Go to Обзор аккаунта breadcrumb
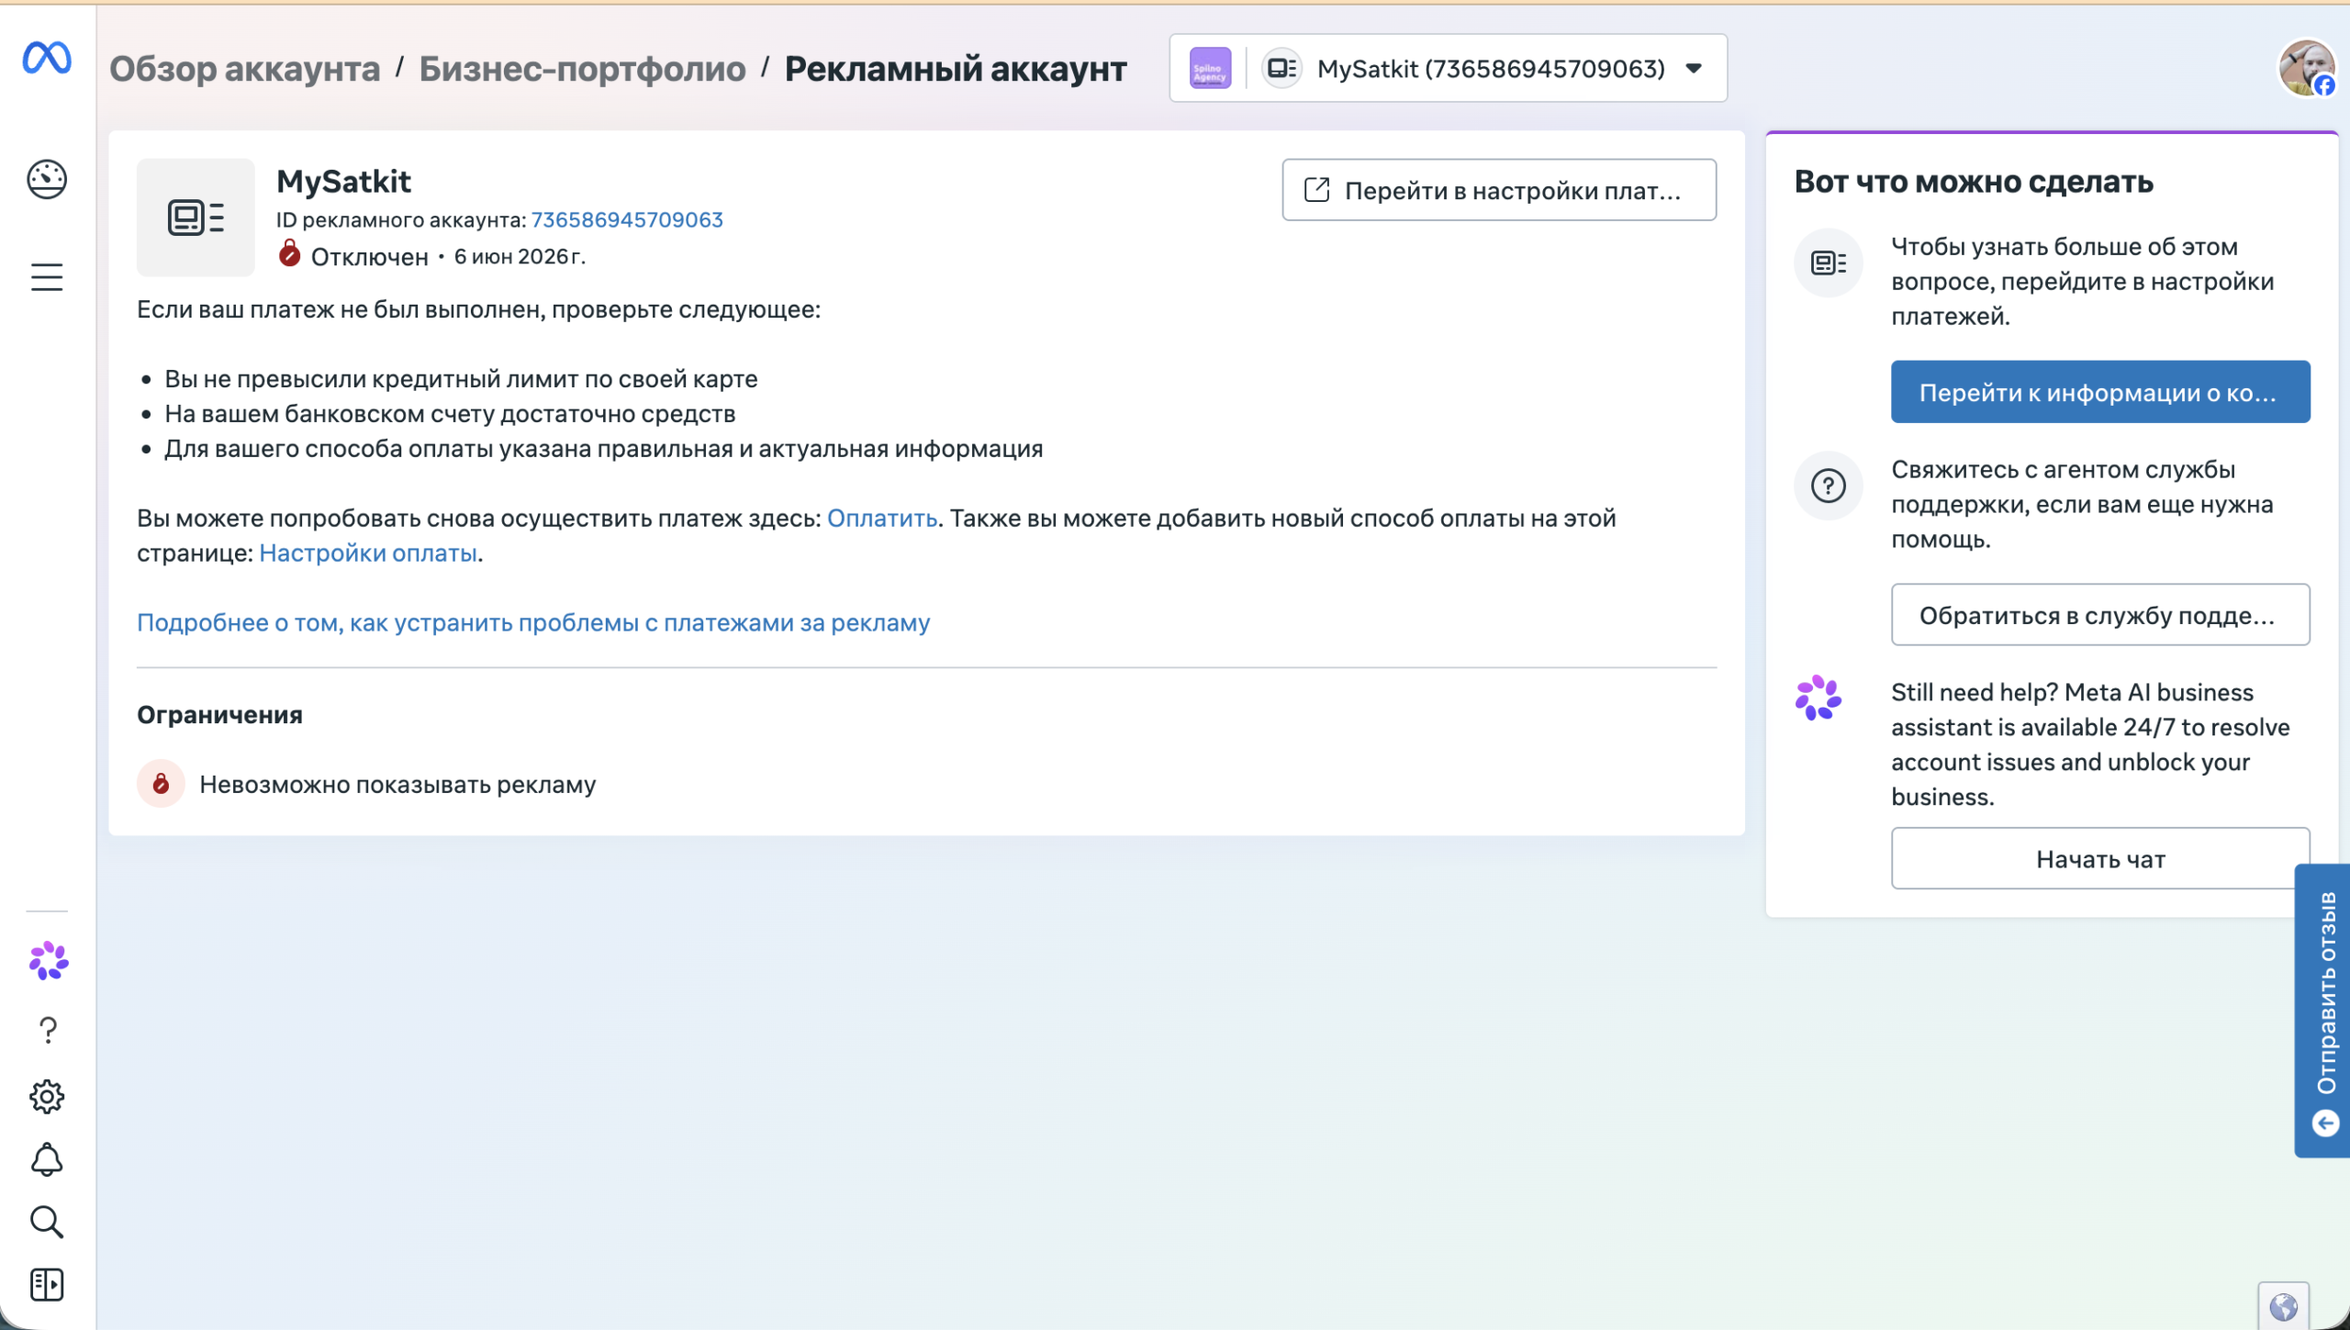 [245, 69]
